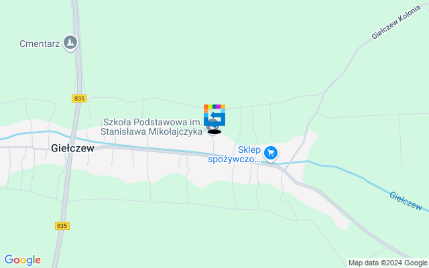Click the dark blue square on marker
Viewport: 429px width, 268px height.
(x=214, y=107)
